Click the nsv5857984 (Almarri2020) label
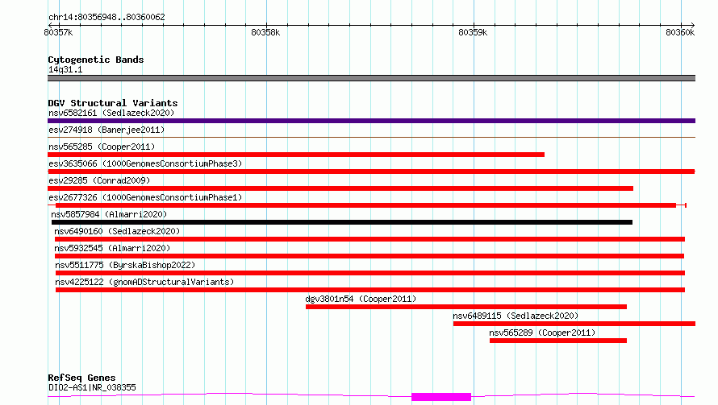718x405 pixels. [x=109, y=214]
